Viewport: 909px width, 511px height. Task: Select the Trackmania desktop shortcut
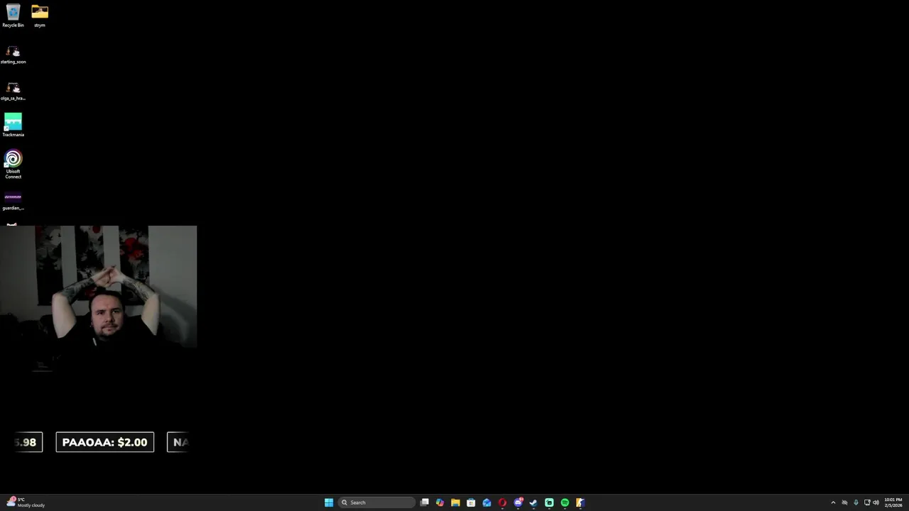[x=13, y=125]
